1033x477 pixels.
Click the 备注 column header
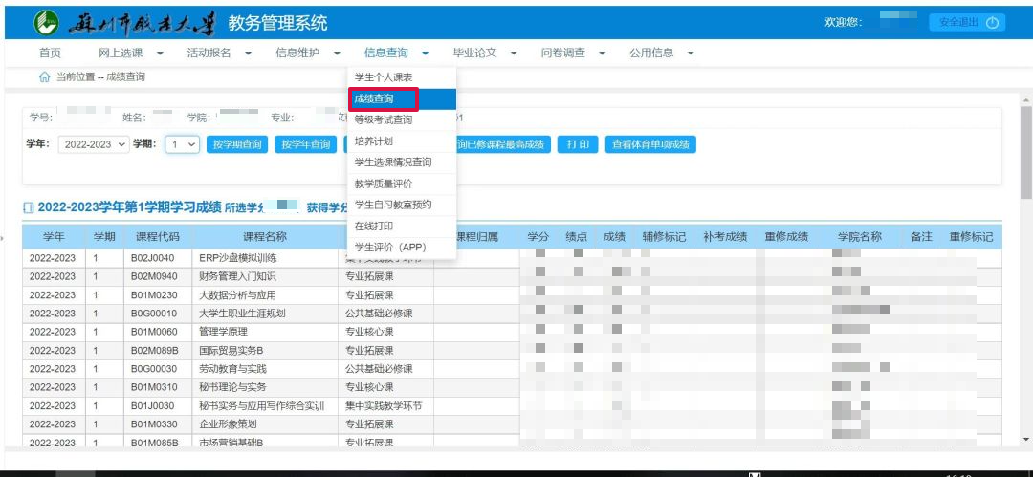tap(922, 237)
